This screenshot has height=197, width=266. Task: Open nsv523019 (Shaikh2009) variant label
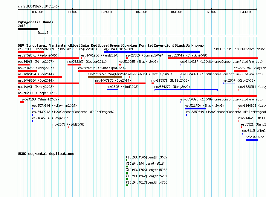pyautogui.click(x=188, y=55)
